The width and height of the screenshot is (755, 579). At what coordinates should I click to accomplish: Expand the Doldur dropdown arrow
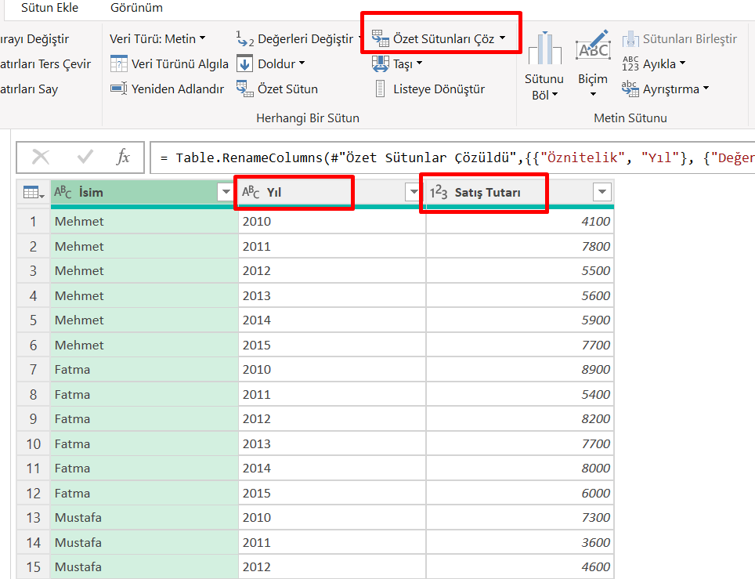pos(302,63)
